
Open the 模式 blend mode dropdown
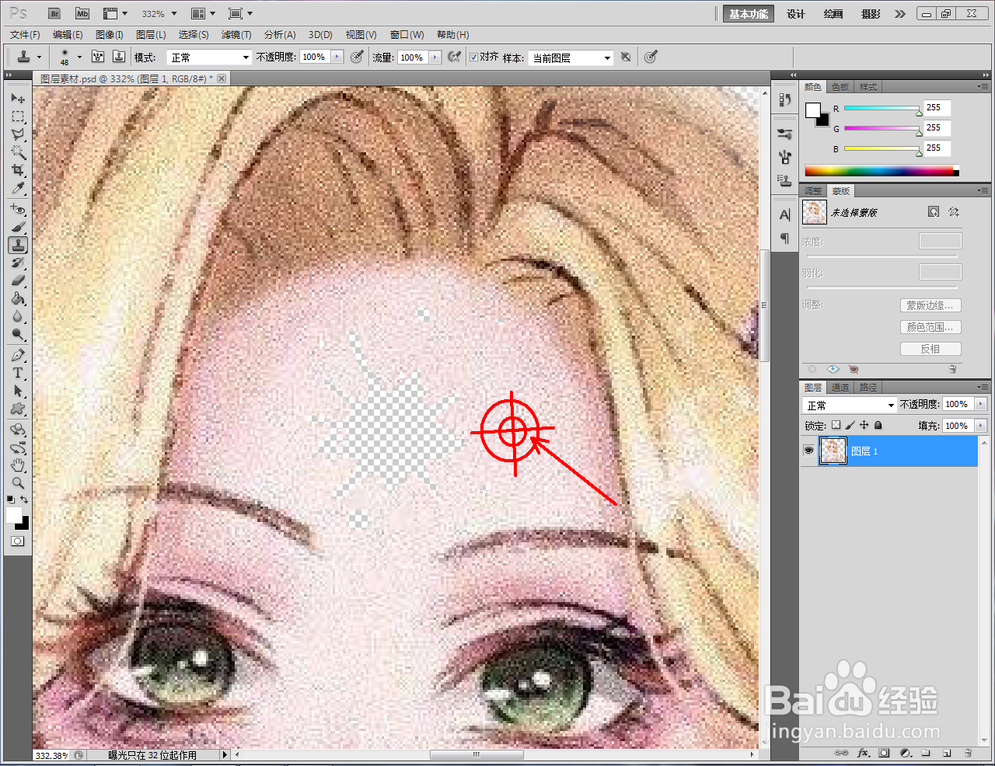(x=210, y=57)
